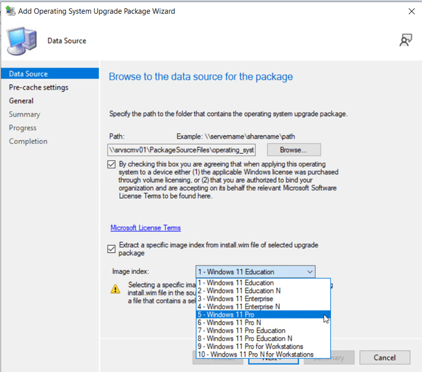Close the wizard window with X

click(x=412, y=12)
